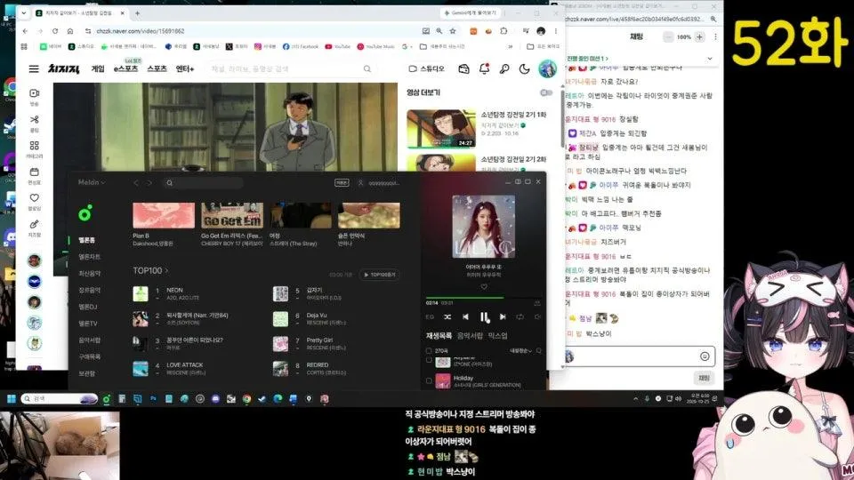Switch to 재생목록 tab in Melon
Image resolution: width=854 pixels, height=480 pixels.
[439, 336]
